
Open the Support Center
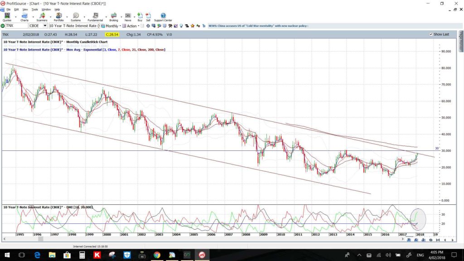163,17
